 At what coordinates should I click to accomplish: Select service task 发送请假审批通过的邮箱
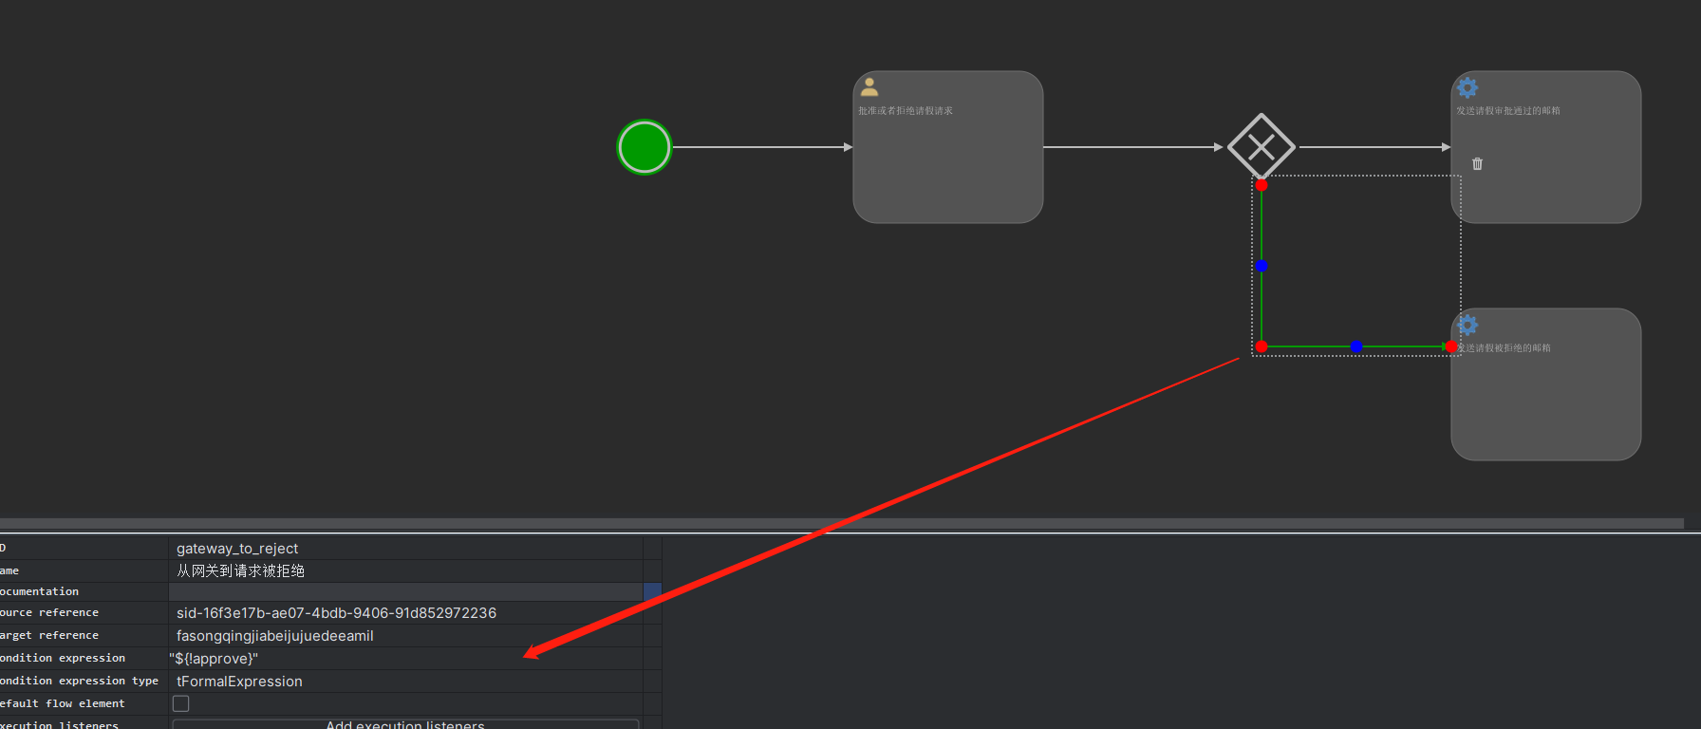[x=1546, y=147]
